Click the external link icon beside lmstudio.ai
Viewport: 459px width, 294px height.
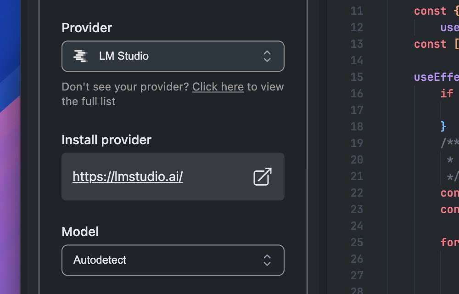[263, 177]
